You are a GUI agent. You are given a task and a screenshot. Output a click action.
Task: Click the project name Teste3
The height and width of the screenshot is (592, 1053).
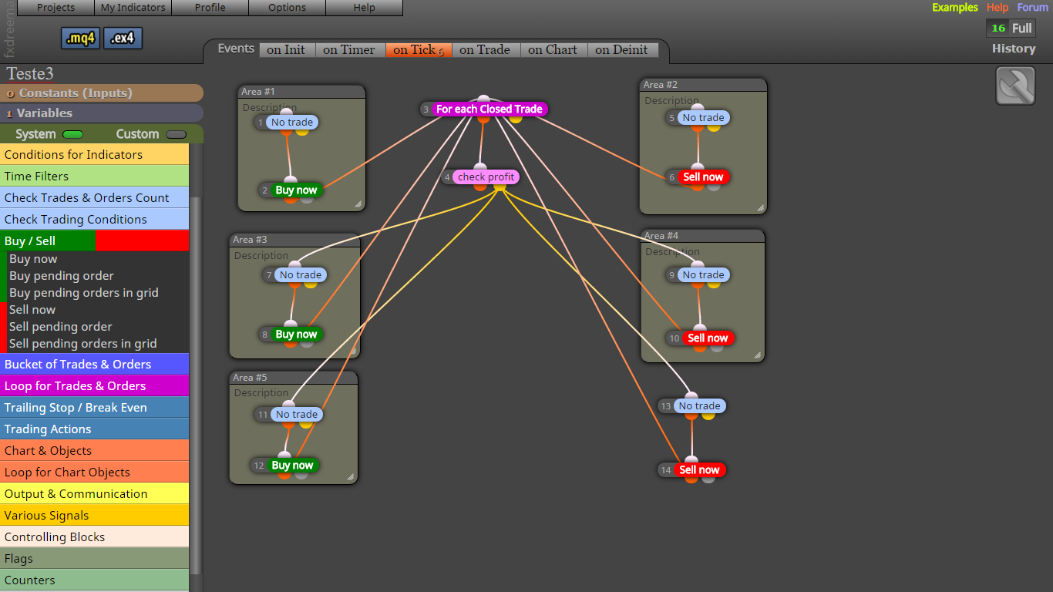[30, 74]
